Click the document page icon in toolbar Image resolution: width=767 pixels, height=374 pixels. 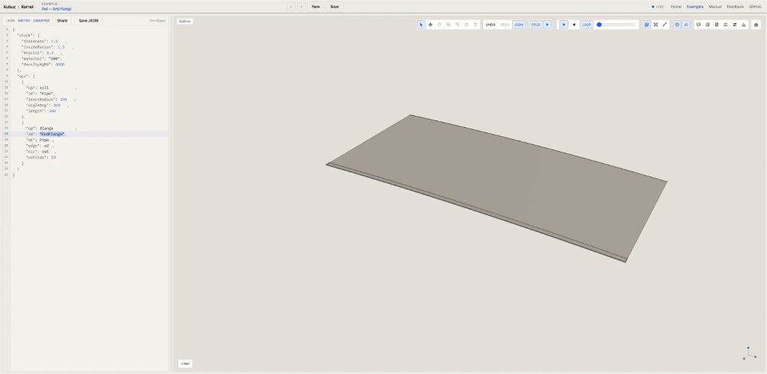pyautogui.click(x=717, y=25)
